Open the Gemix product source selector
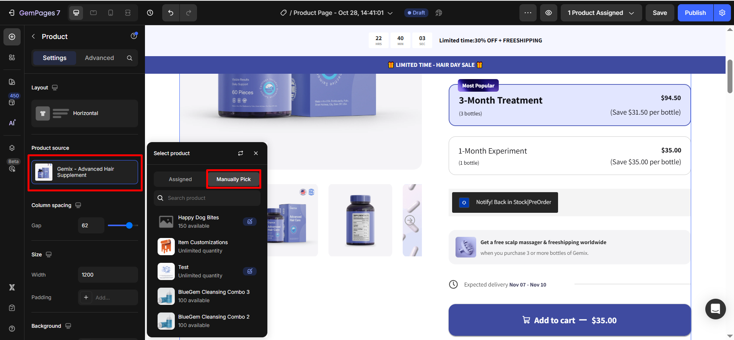 85,172
